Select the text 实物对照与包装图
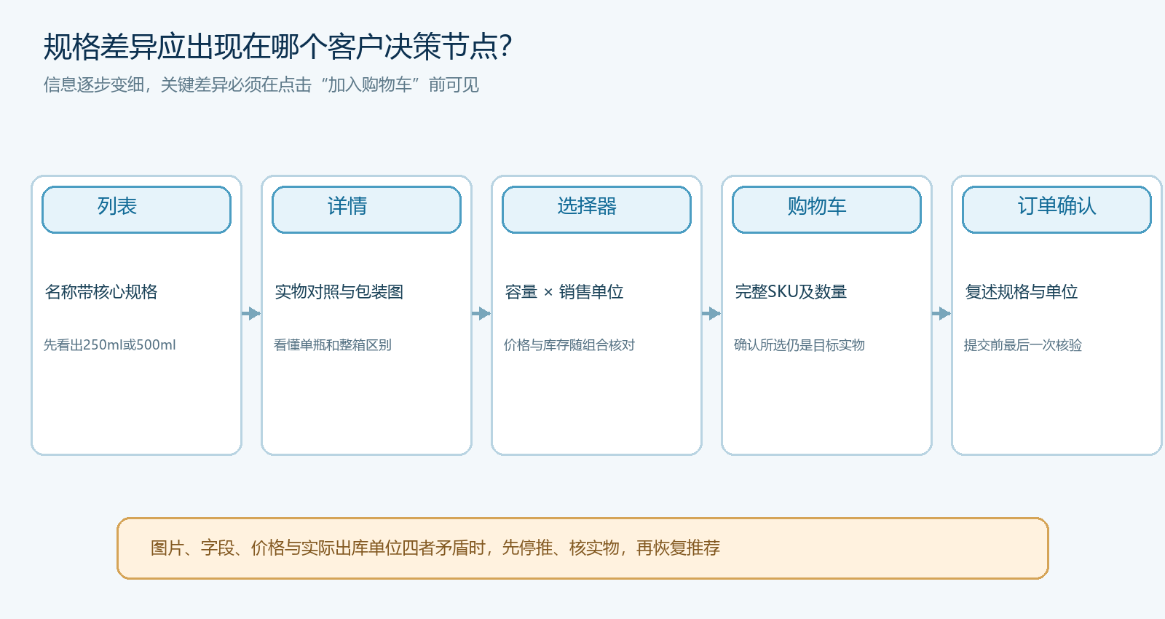Viewport: 1165px width, 619px height. (x=339, y=292)
